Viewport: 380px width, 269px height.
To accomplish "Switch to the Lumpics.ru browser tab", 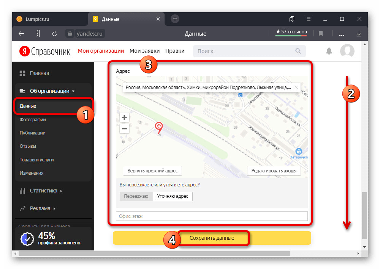I will pyautogui.click(x=38, y=19).
